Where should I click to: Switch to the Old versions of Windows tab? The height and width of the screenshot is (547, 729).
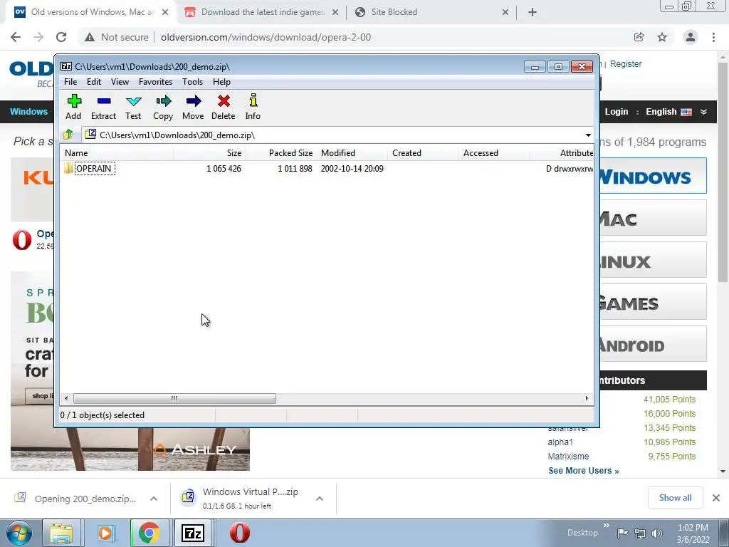point(90,12)
